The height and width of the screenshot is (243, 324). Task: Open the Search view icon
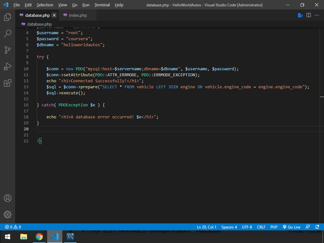coord(8,33)
